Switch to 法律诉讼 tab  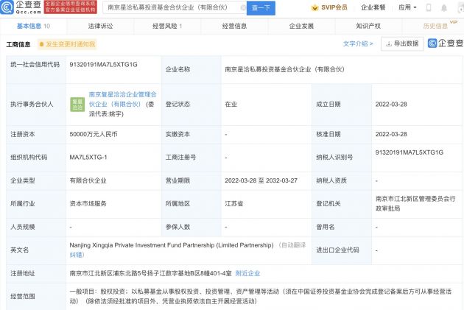pyautogui.click(x=100, y=26)
